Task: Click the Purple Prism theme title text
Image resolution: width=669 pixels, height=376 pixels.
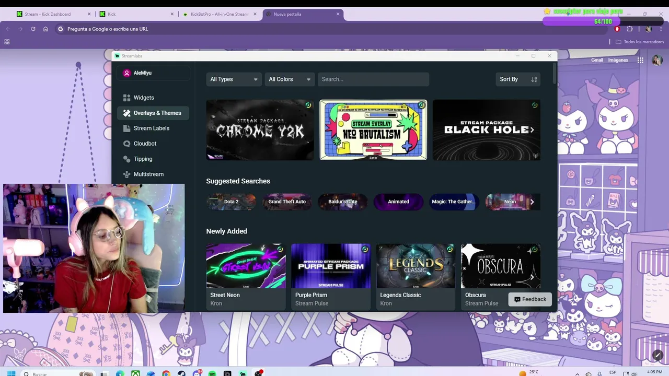Action: tap(311, 295)
